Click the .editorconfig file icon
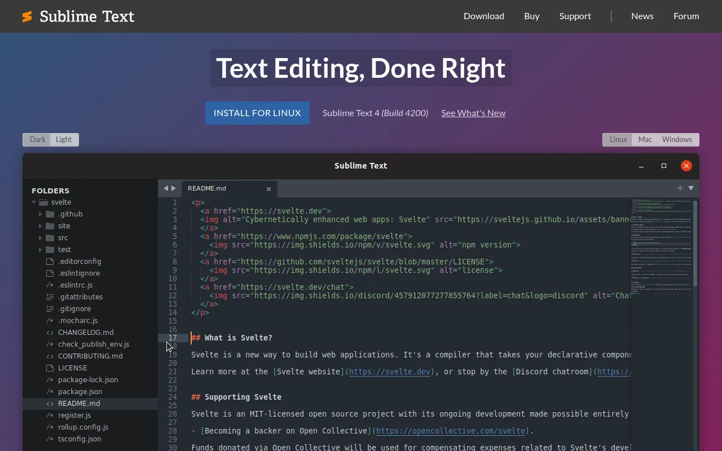 [x=50, y=262]
